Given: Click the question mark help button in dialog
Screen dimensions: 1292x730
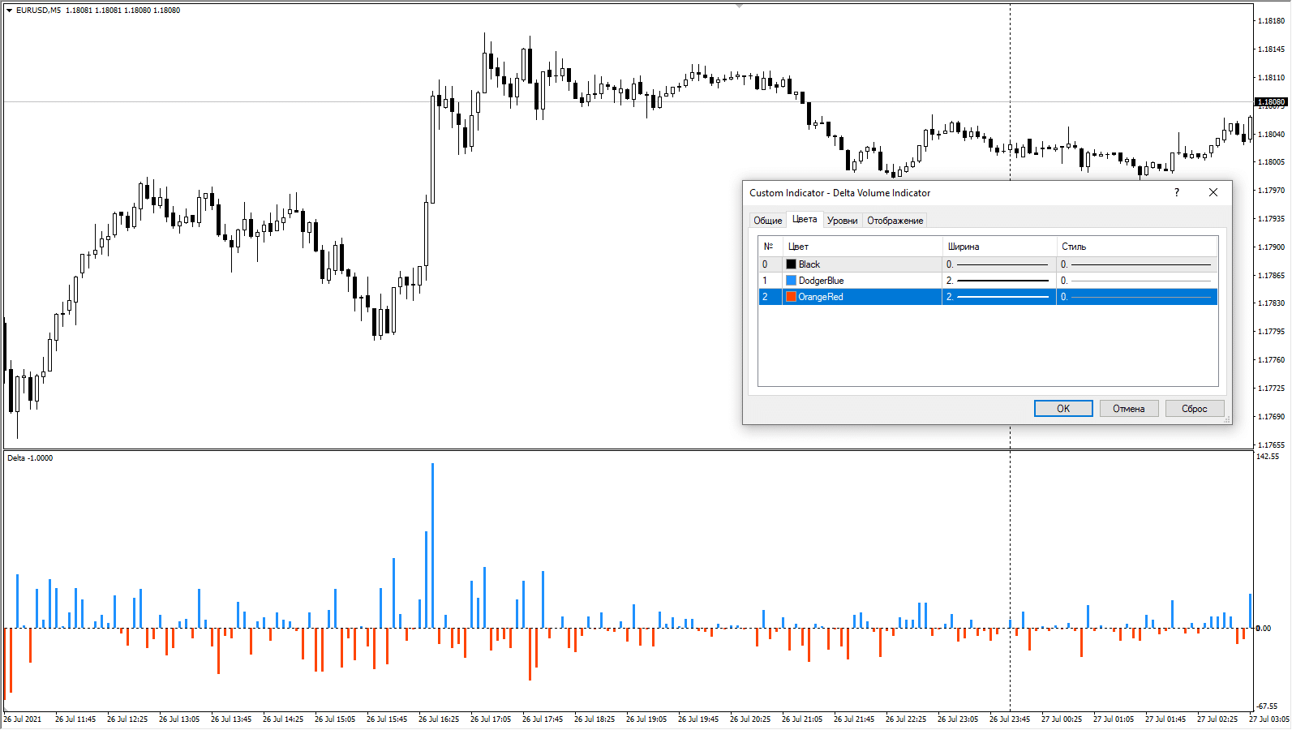Looking at the screenshot, I should 1176,193.
